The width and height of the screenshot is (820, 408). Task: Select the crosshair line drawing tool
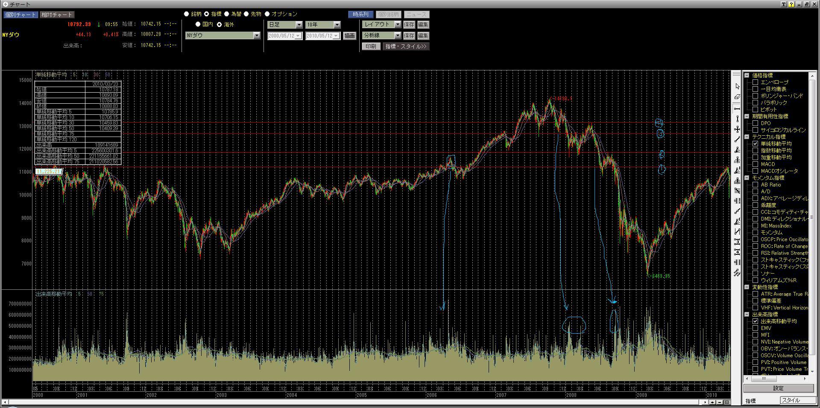click(x=737, y=129)
